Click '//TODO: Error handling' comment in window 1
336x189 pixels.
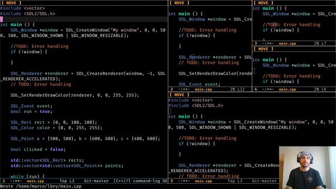(39, 46)
